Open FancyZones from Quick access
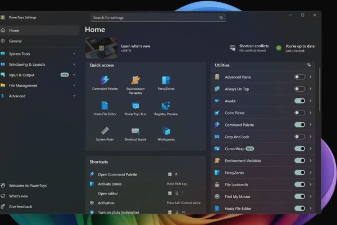This screenshot has height=225, width=337. point(166,83)
